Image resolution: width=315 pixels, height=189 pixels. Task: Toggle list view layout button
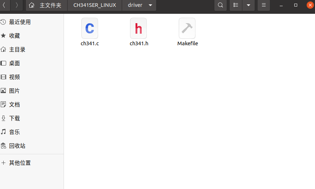(236, 5)
